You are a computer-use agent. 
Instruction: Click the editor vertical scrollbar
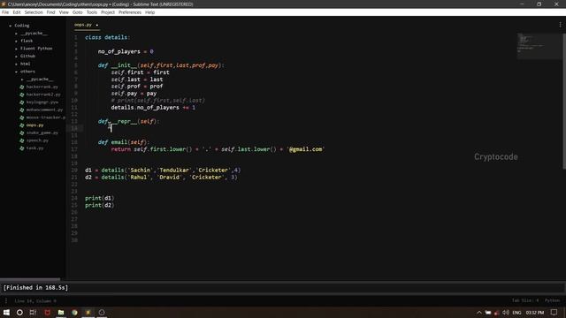coord(564,101)
